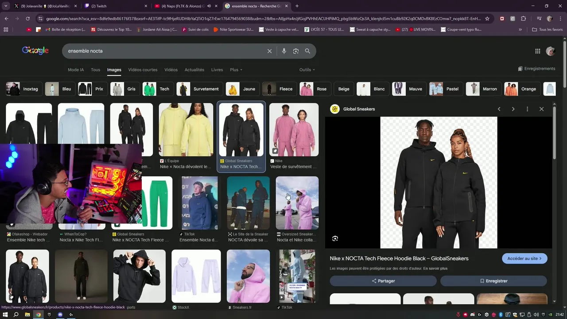Filter results by Orange chip

click(x=522, y=89)
